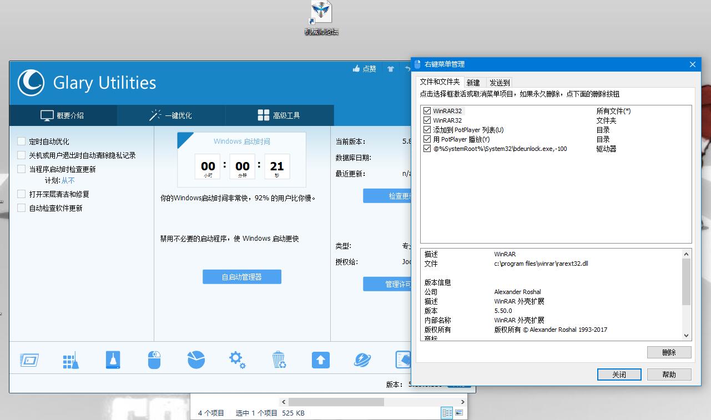Click the 关闭 button
The width and height of the screenshot is (711, 420).
(619, 375)
